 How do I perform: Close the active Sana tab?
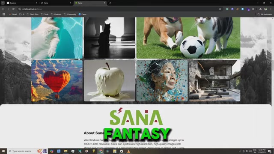coord(104,3)
